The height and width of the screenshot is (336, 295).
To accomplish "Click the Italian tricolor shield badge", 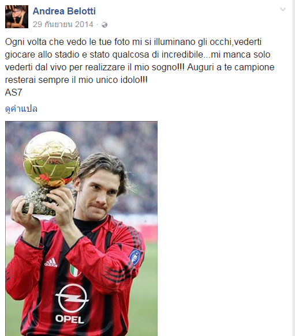I will tap(75, 270).
